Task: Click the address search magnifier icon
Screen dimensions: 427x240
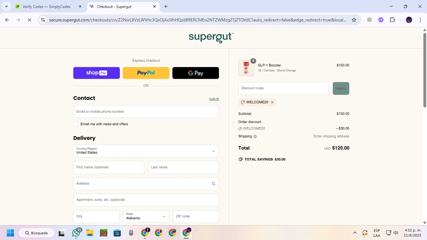Action: (x=213, y=184)
